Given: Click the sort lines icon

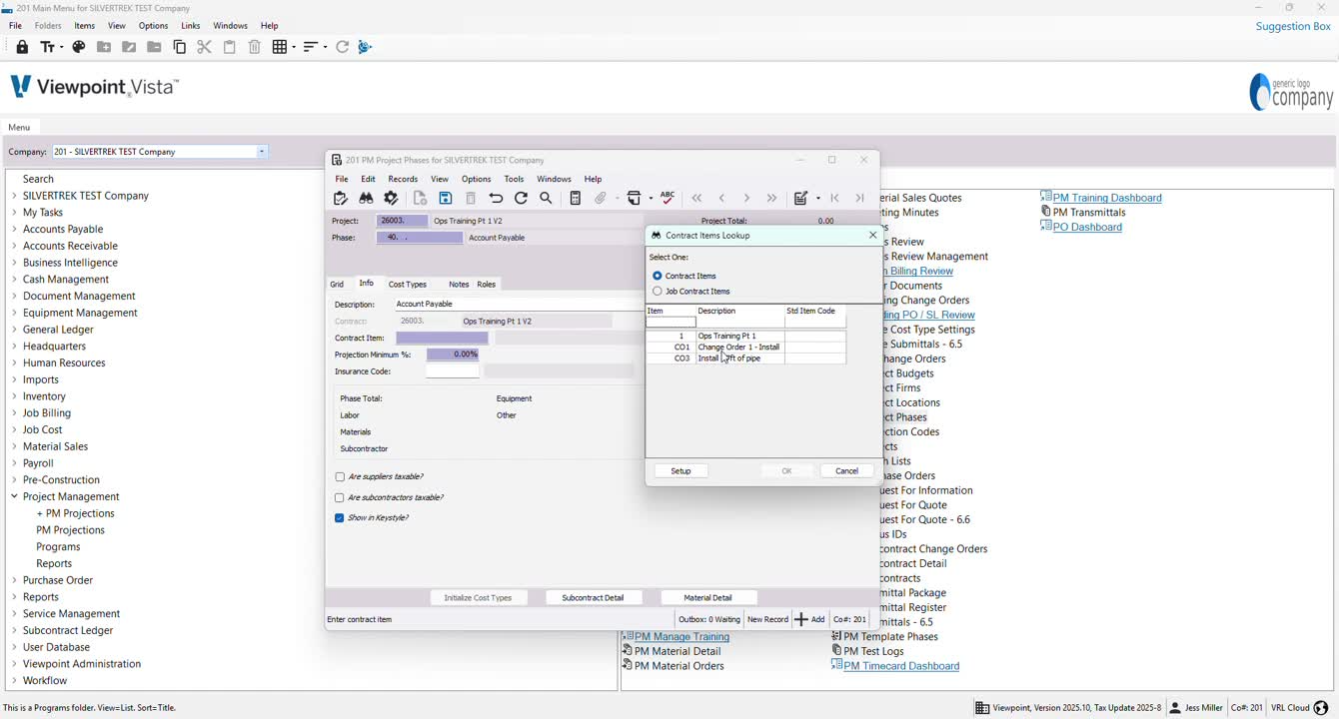Looking at the screenshot, I should (x=311, y=47).
